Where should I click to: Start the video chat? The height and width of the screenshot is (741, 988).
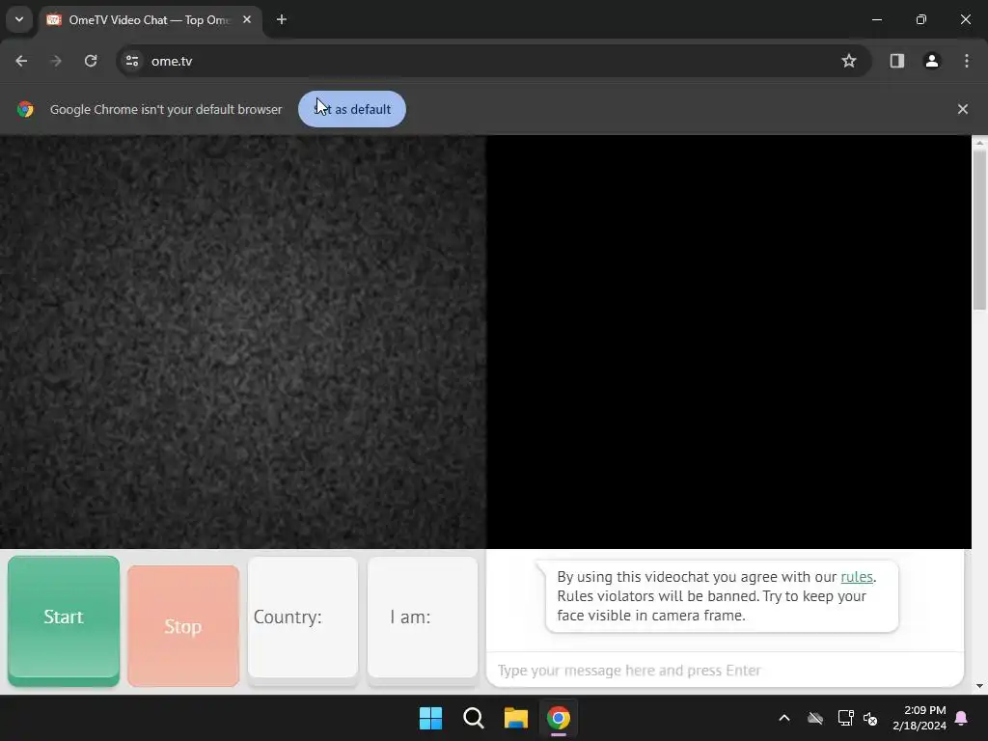(64, 620)
